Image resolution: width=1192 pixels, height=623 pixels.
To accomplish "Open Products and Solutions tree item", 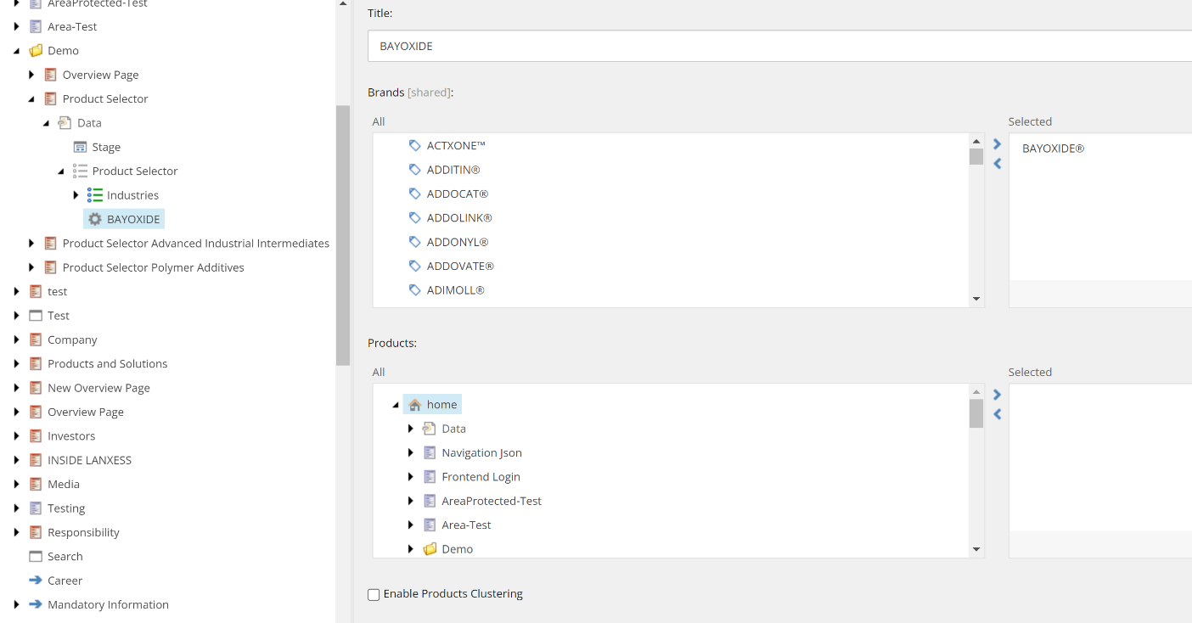I will coord(107,363).
